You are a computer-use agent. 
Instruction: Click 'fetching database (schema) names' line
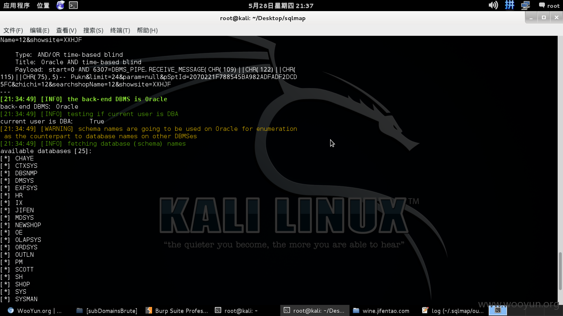pos(93,144)
